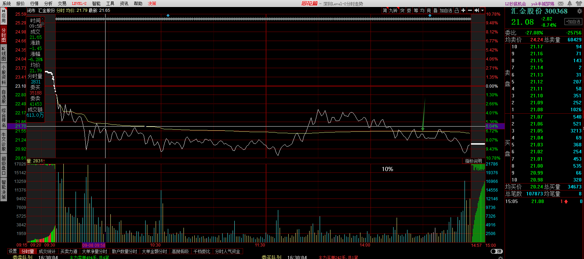Toggle the 九转 indicator button

393,10
